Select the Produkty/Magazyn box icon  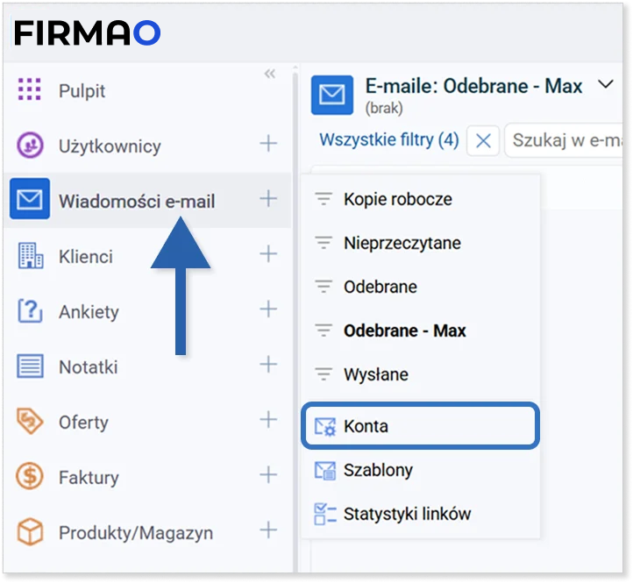30,532
